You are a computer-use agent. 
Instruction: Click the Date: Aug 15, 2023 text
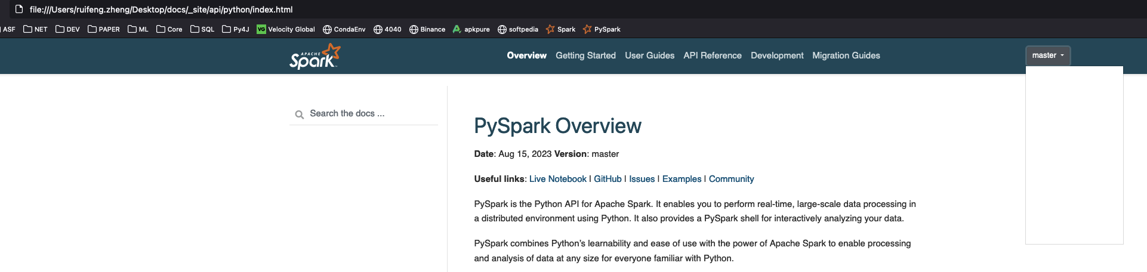tap(513, 154)
